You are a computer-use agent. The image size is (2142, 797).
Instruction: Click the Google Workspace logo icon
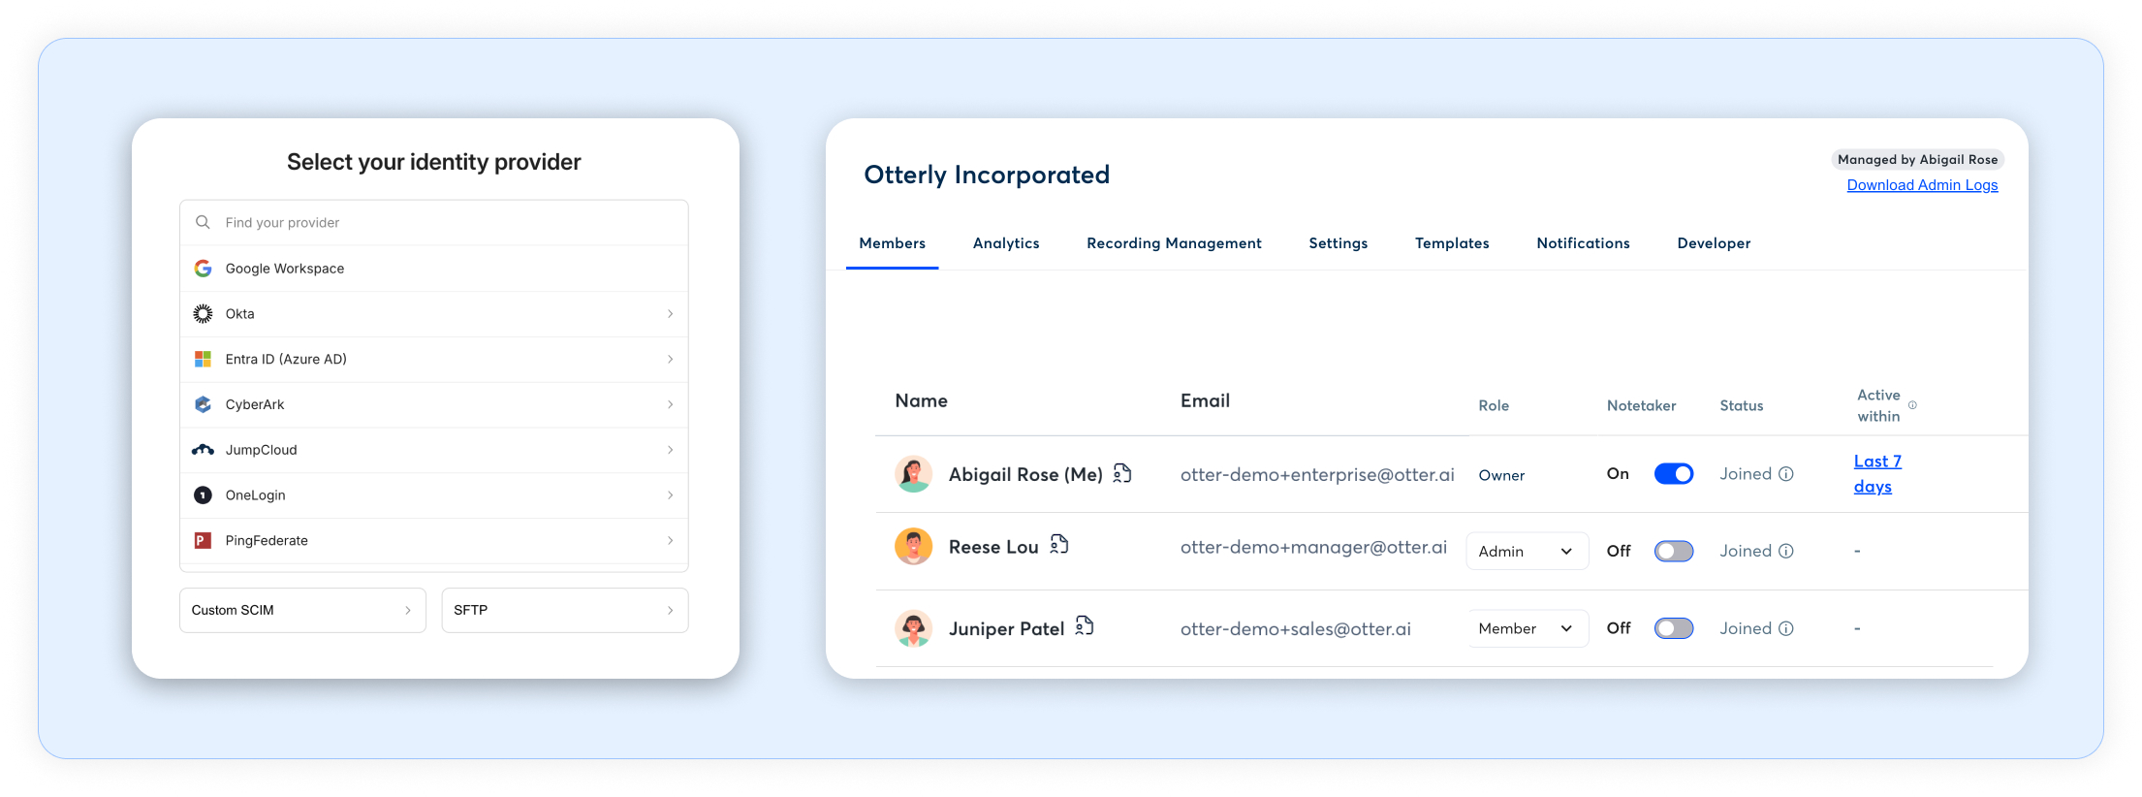click(x=203, y=269)
